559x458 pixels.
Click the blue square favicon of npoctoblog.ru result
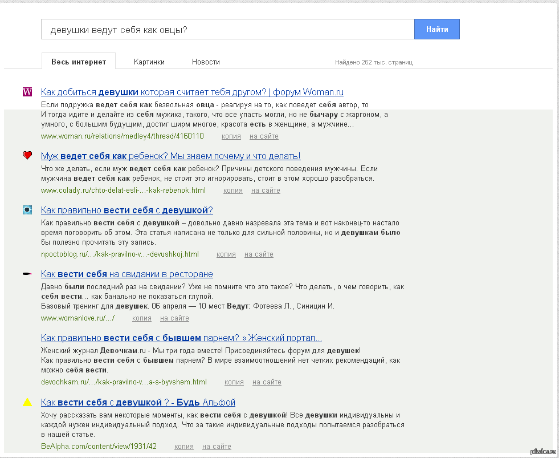coord(27,210)
